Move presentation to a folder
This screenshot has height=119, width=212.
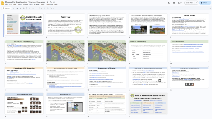[51, 2]
